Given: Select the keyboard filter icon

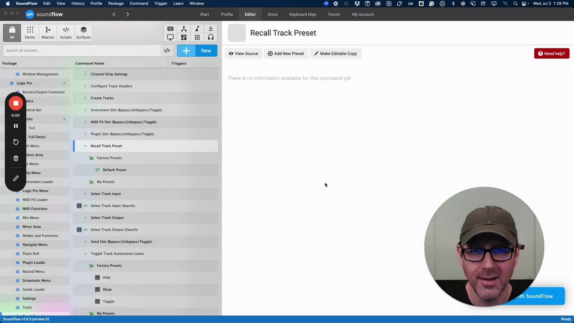Looking at the screenshot, I should [x=170, y=29].
